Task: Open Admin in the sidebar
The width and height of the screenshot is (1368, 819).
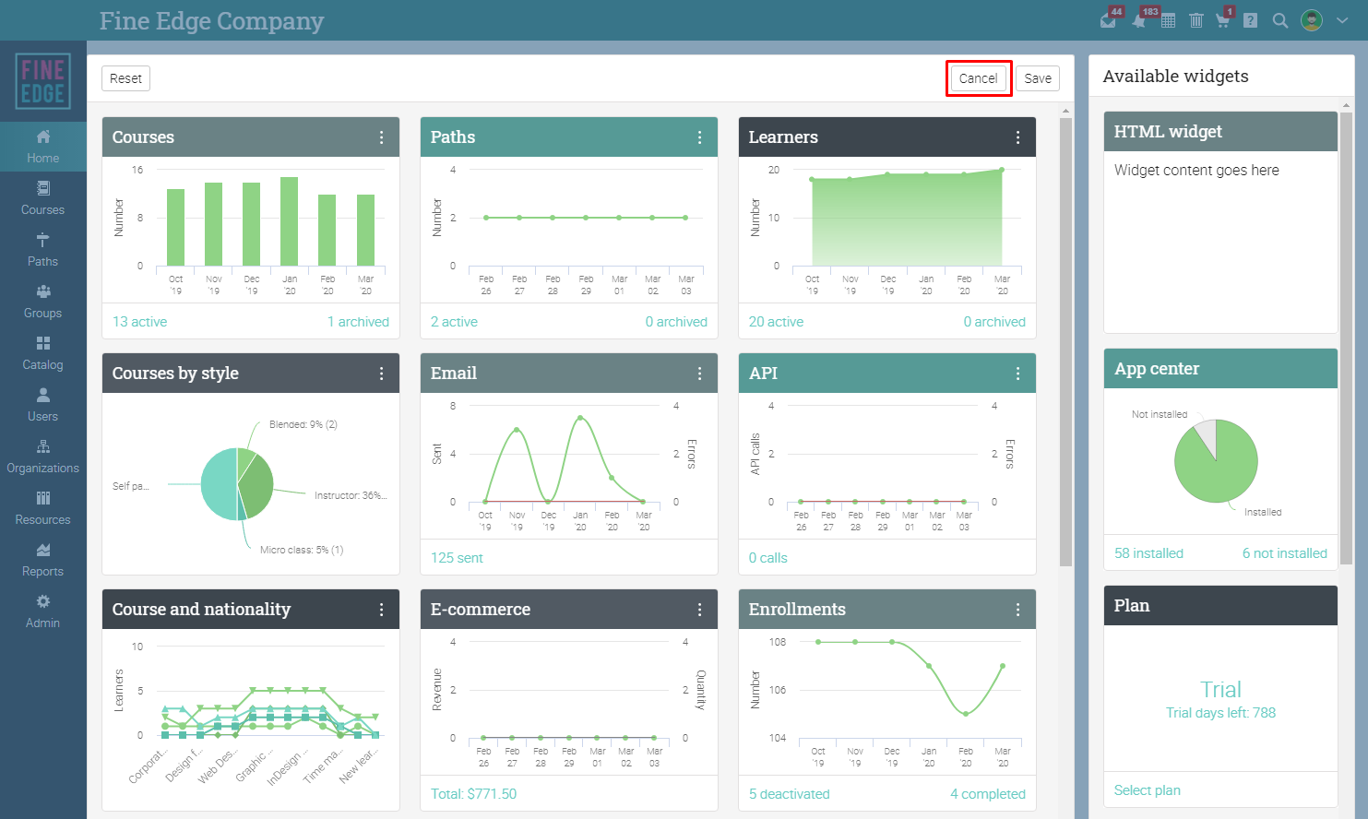Action: [43, 611]
